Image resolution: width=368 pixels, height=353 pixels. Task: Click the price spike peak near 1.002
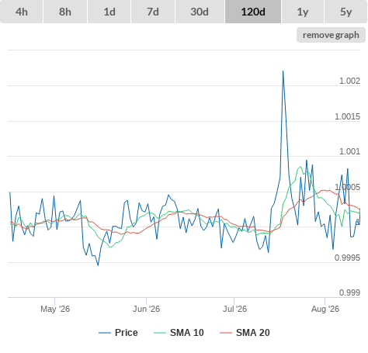(x=283, y=71)
